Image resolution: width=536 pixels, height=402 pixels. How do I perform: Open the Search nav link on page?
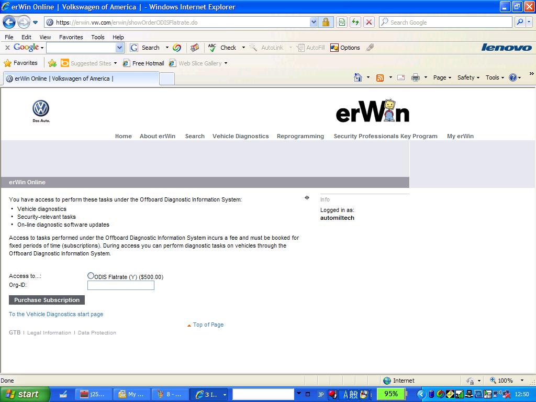point(195,136)
